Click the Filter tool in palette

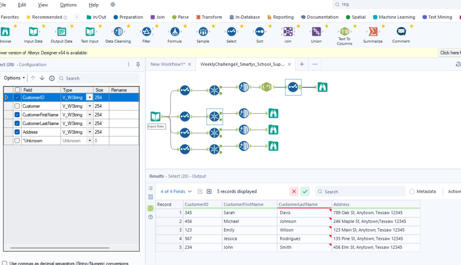pos(146,32)
